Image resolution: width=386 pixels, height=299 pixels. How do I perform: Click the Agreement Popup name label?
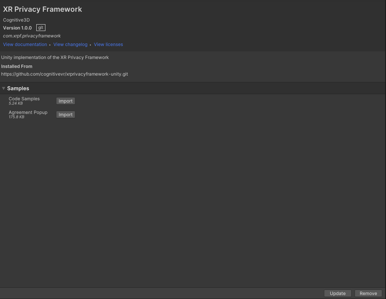point(28,112)
